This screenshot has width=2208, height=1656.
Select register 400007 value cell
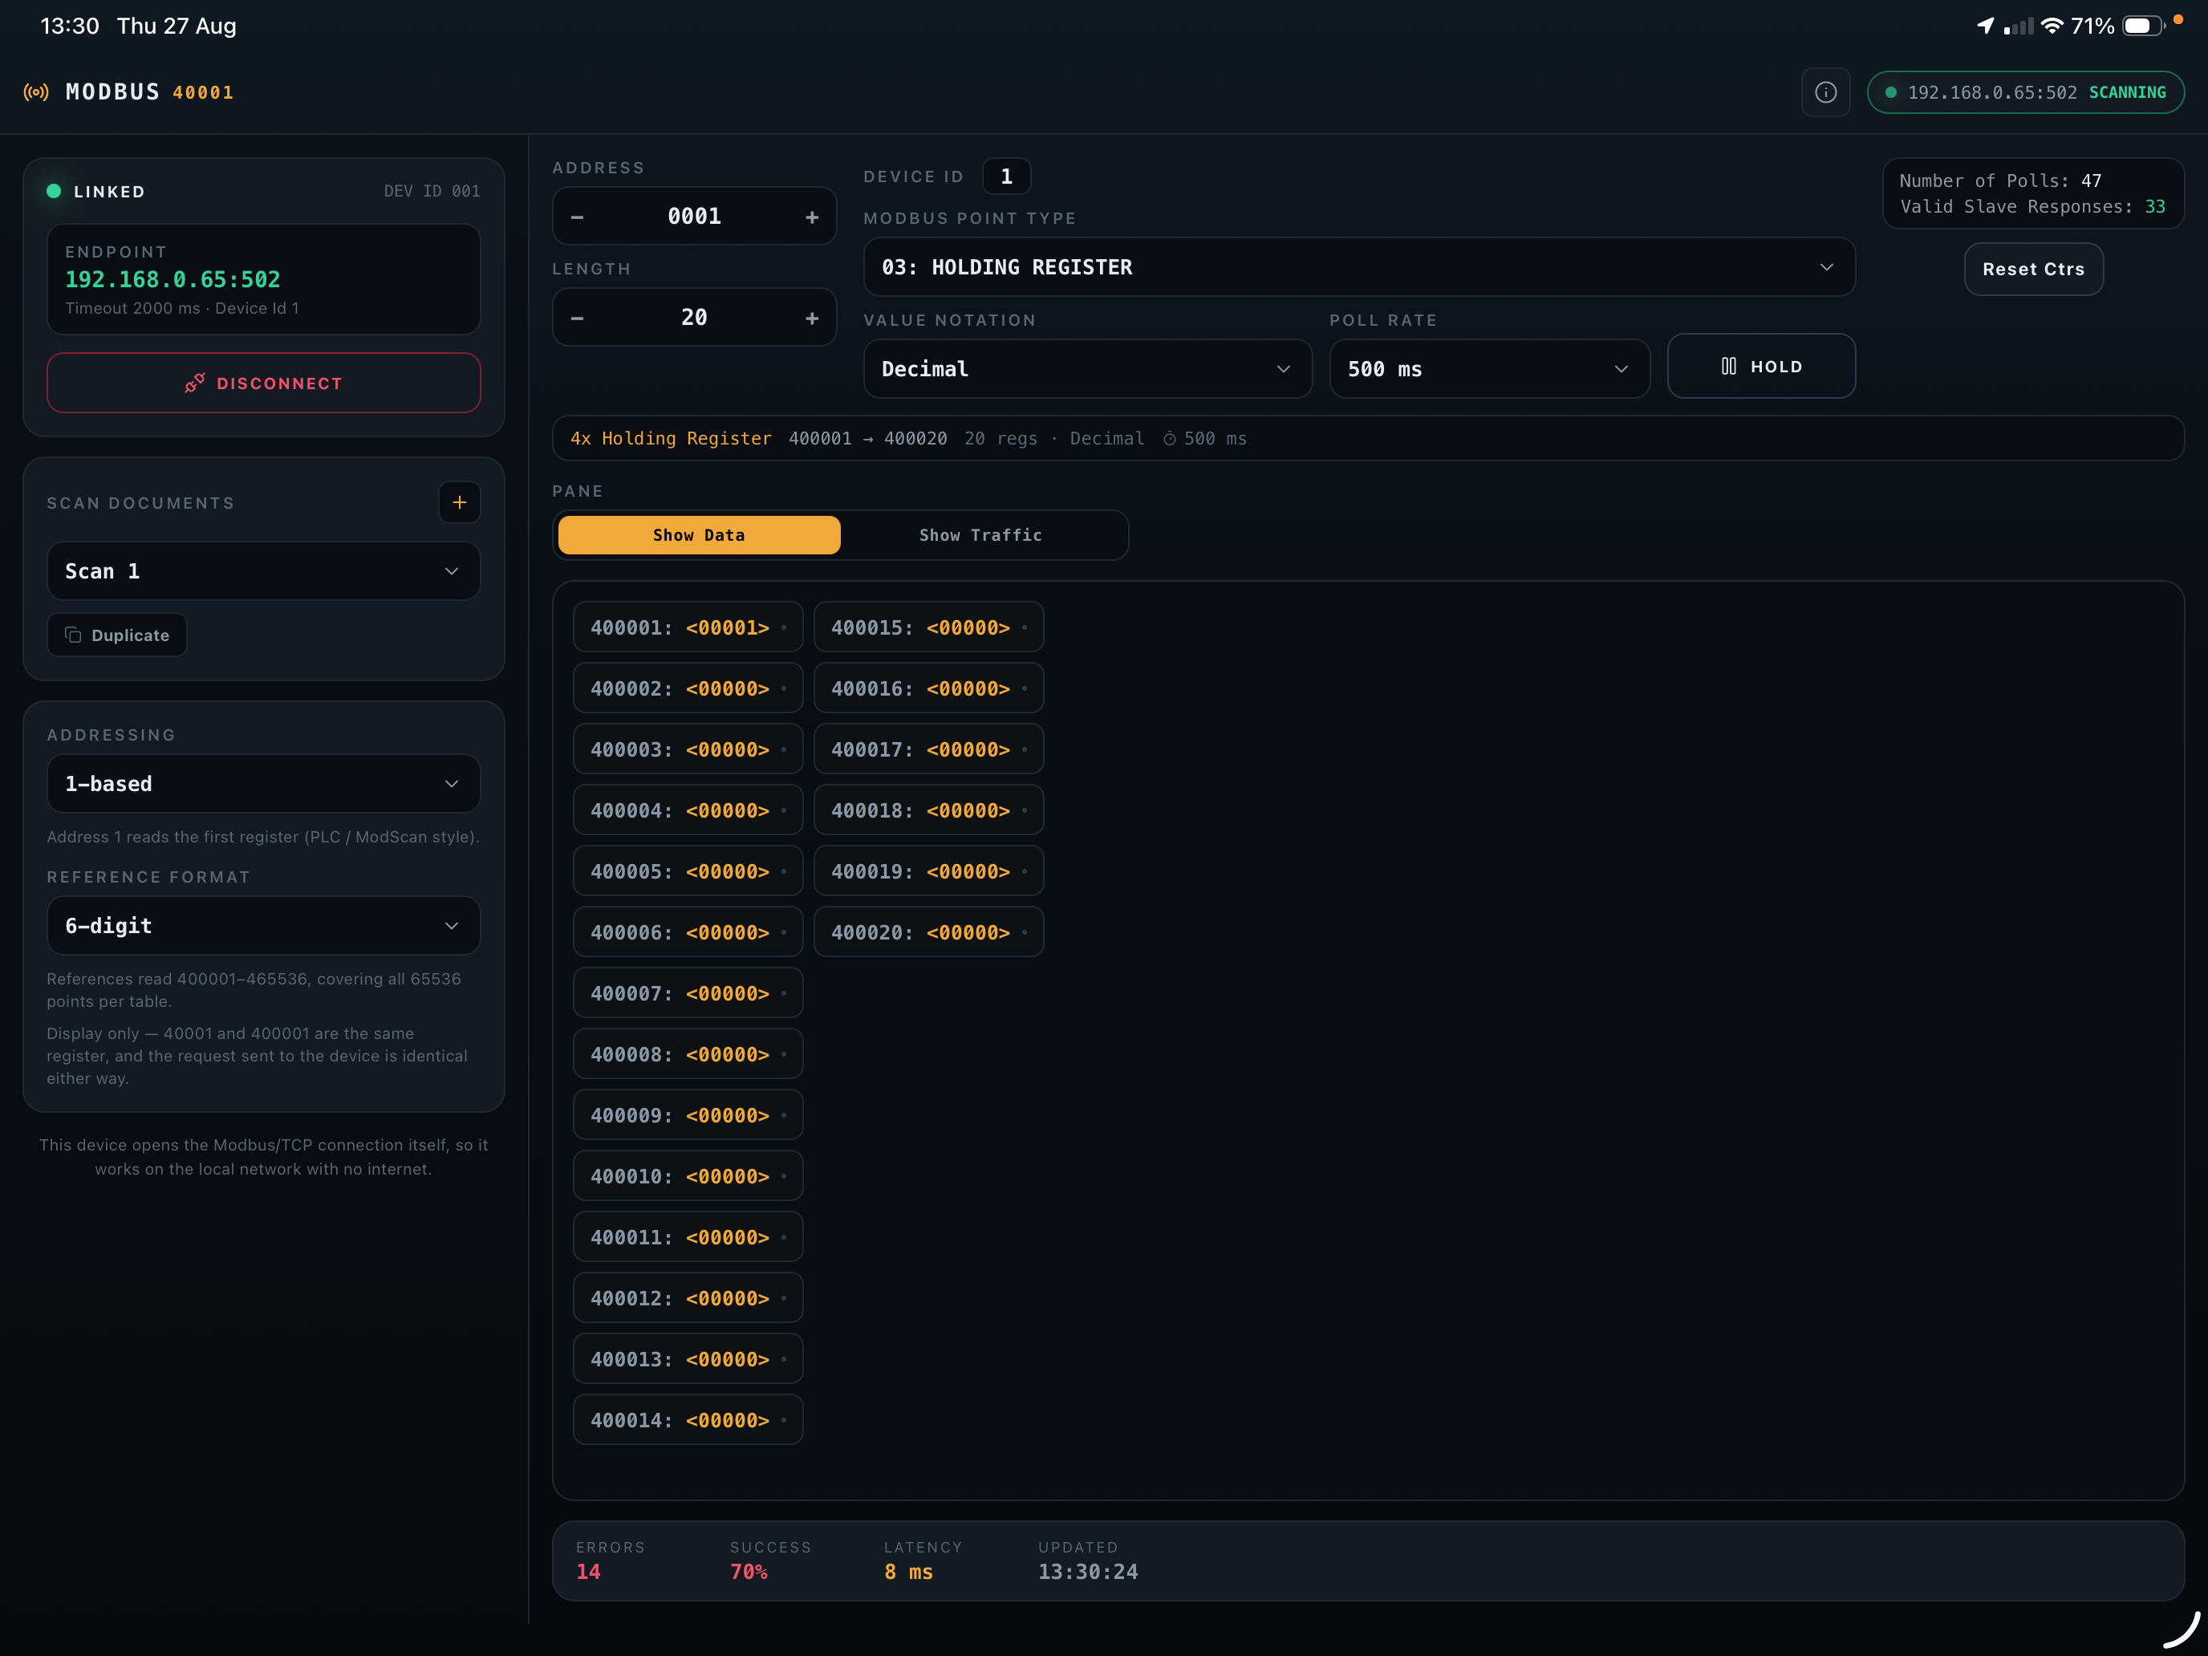(x=688, y=993)
